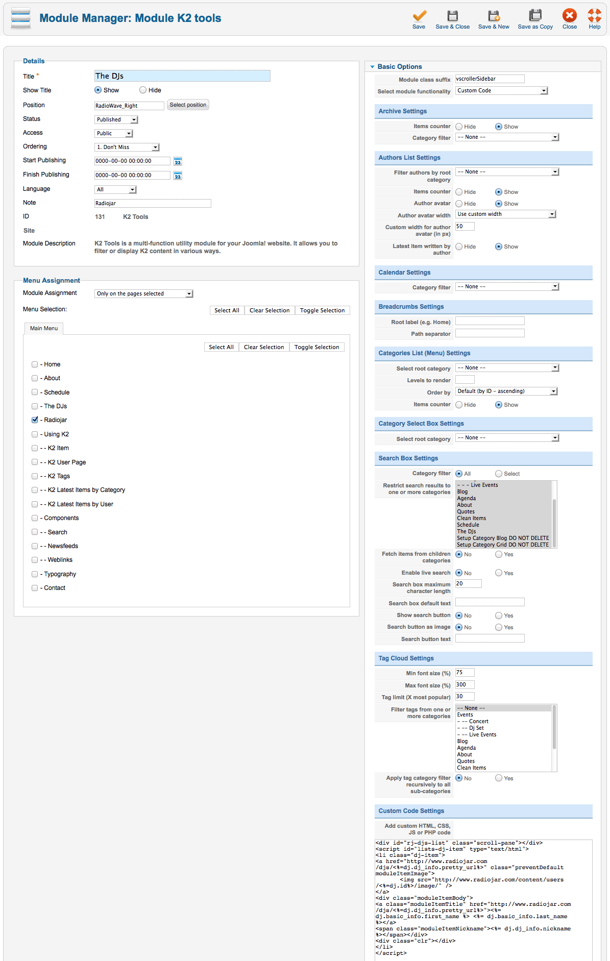Select None in filter tags list
The width and height of the screenshot is (610, 961).
(503, 708)
